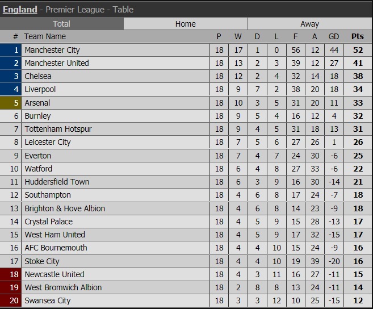The width and height of the screenshot is (373, 309).
Task: Open Tottenham Hotspur team page
Action: click(58, 129)
